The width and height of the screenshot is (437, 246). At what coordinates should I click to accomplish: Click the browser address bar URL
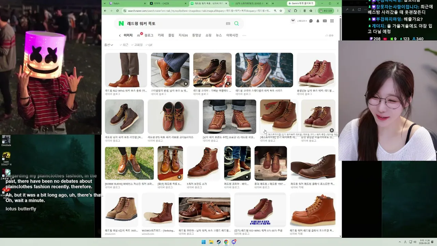point(200,11)
